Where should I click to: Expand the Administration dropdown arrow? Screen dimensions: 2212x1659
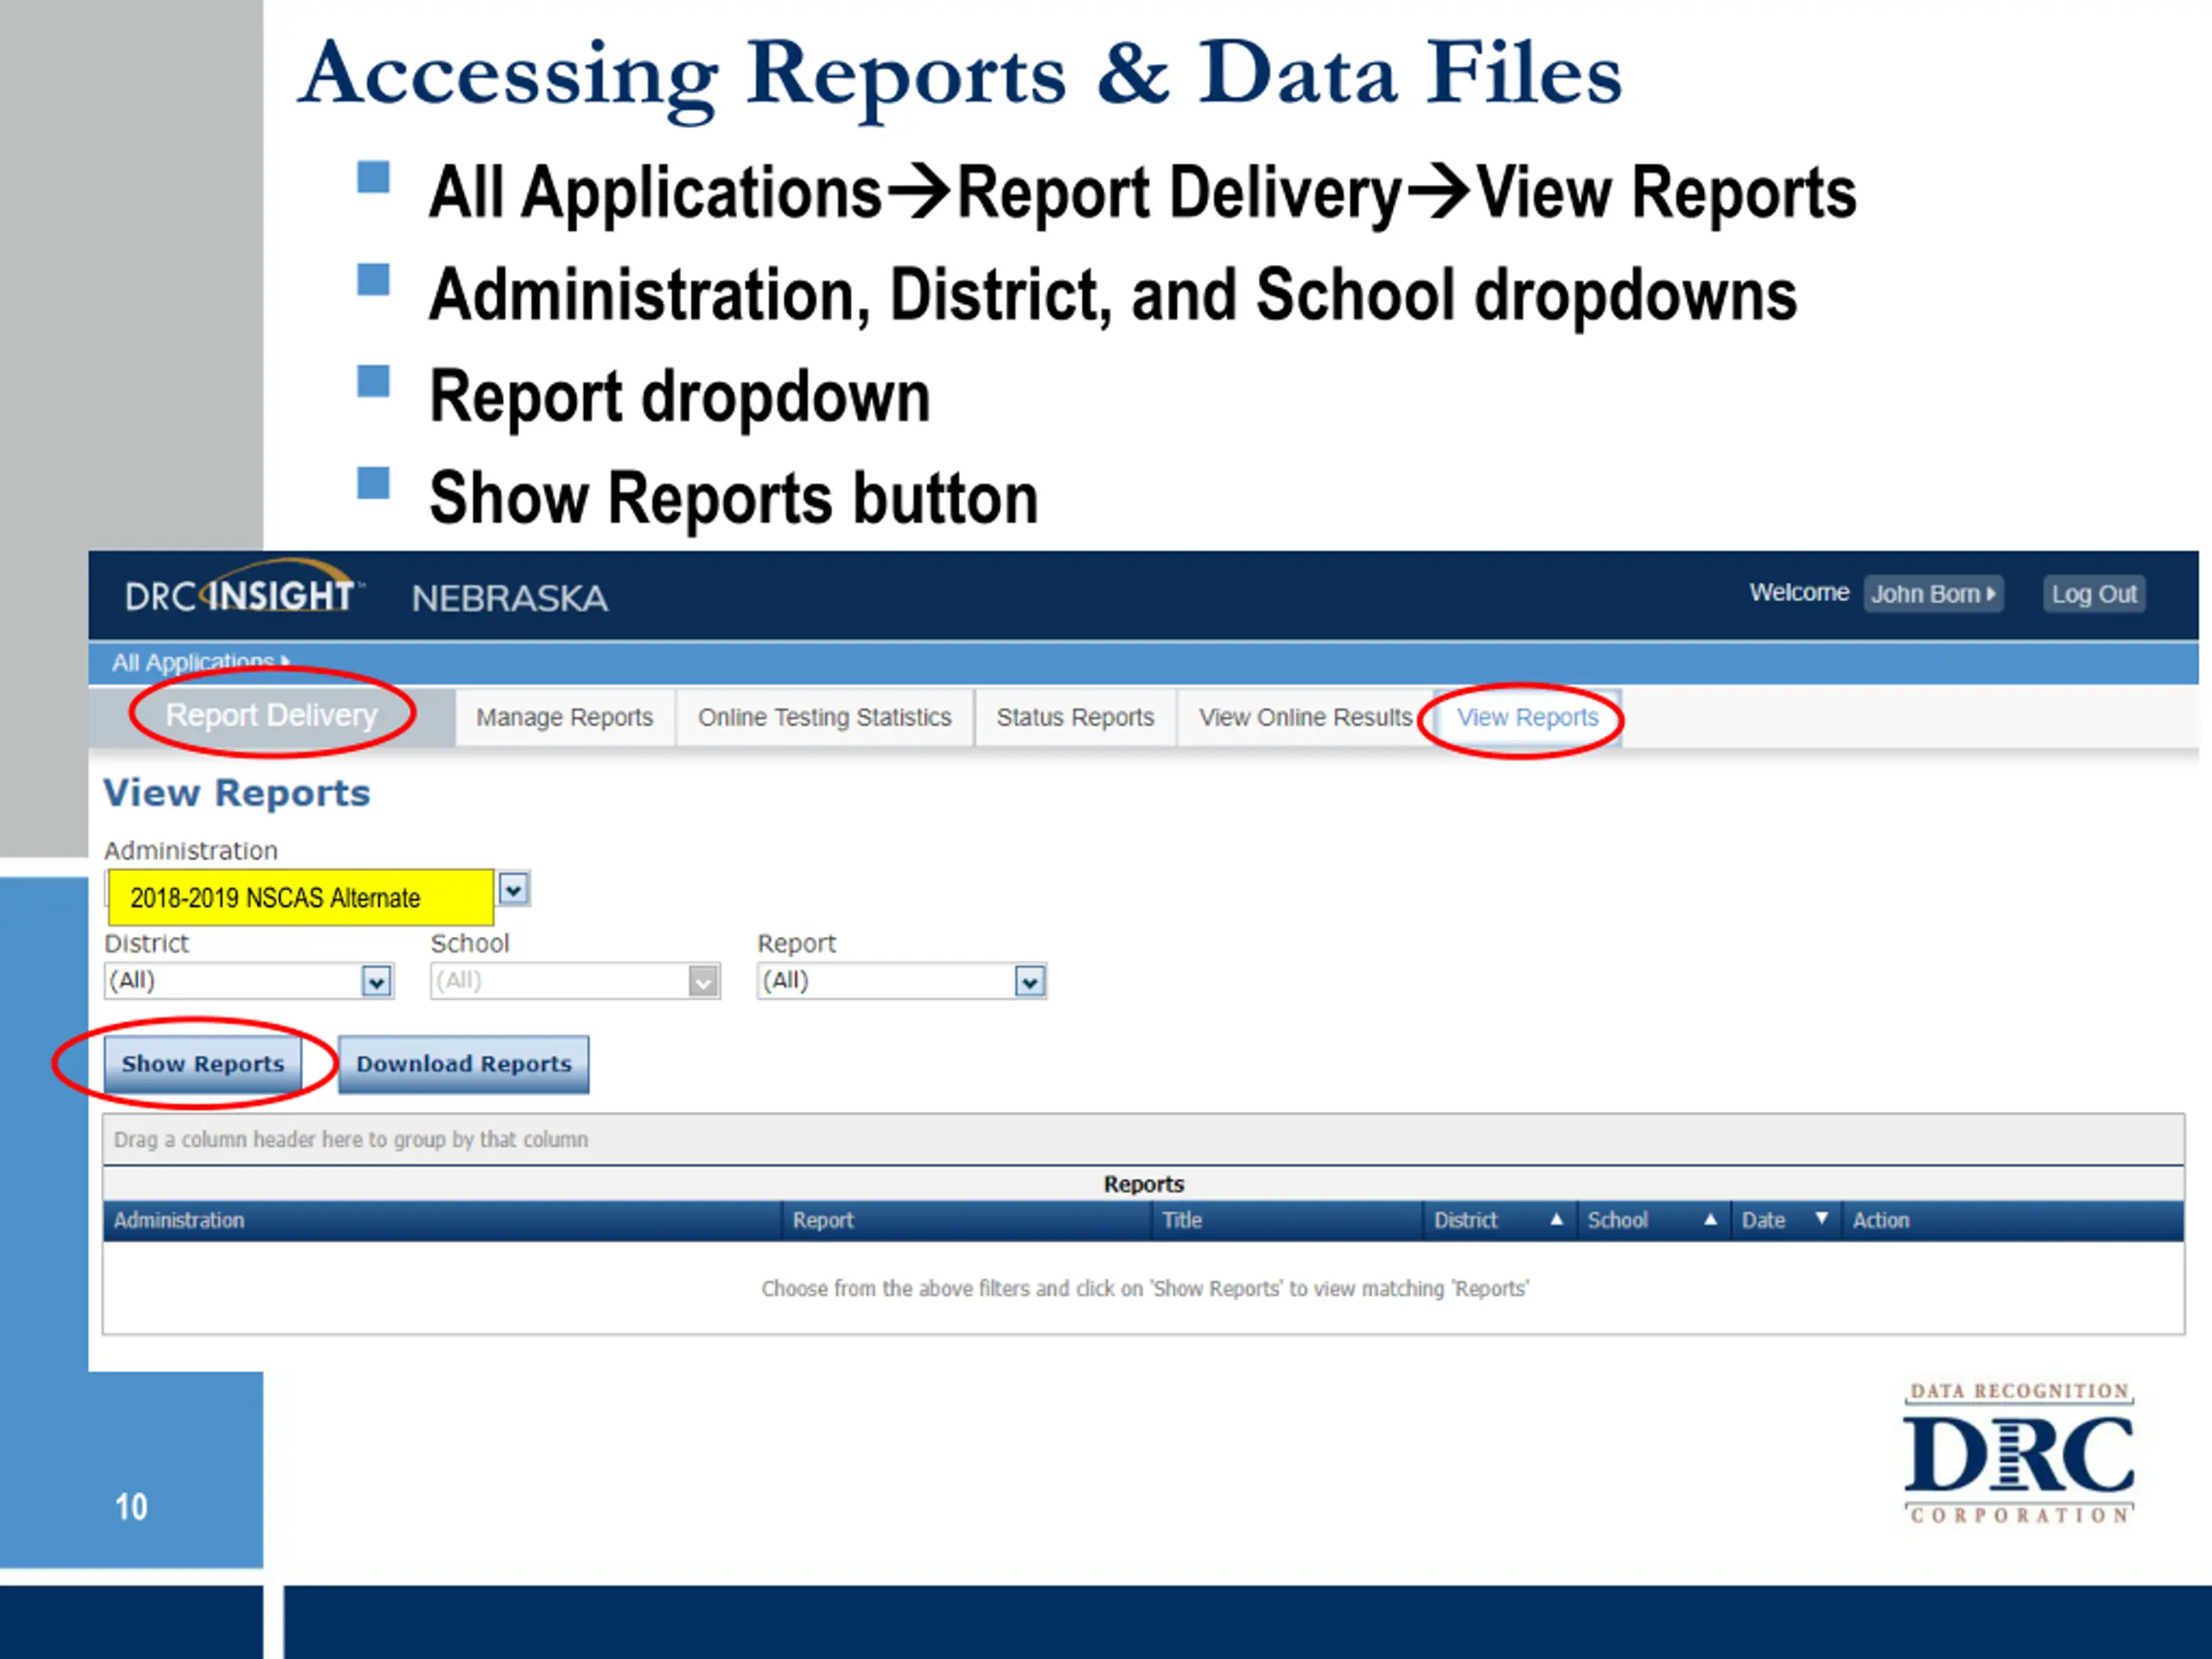coord(513,889)
